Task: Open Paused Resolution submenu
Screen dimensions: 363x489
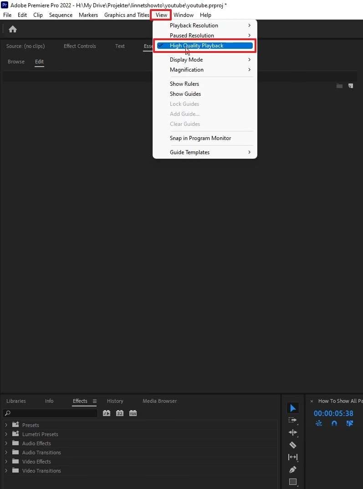Action: (205, 36)
